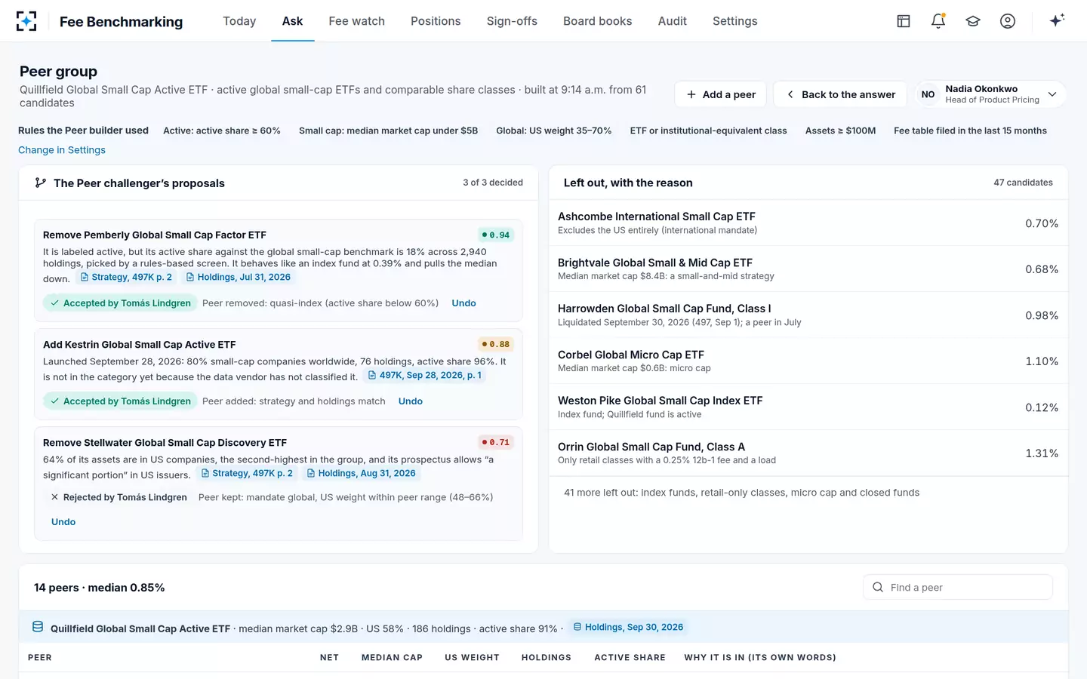This screenshot has height=679, width=1087.
Task: Select Brightvale Global Small & Mid Cap ETF row
Action: click(808, 269)
